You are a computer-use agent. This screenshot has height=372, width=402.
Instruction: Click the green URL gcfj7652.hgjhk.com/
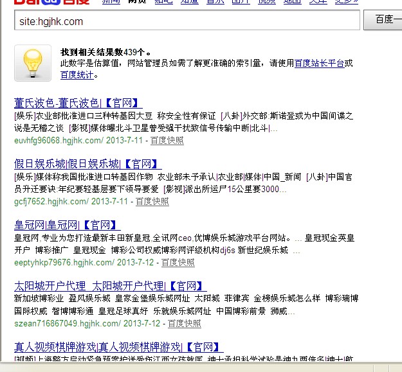pos(51,202)
